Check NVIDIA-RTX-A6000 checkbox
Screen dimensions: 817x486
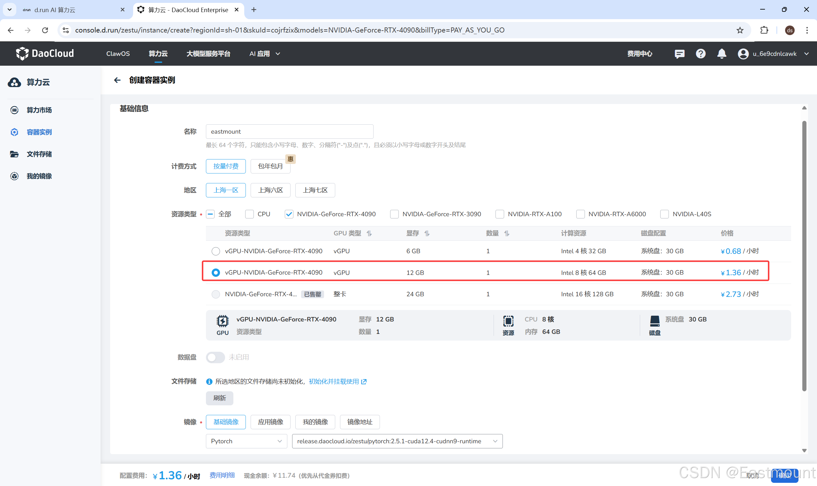click(580, 214)
